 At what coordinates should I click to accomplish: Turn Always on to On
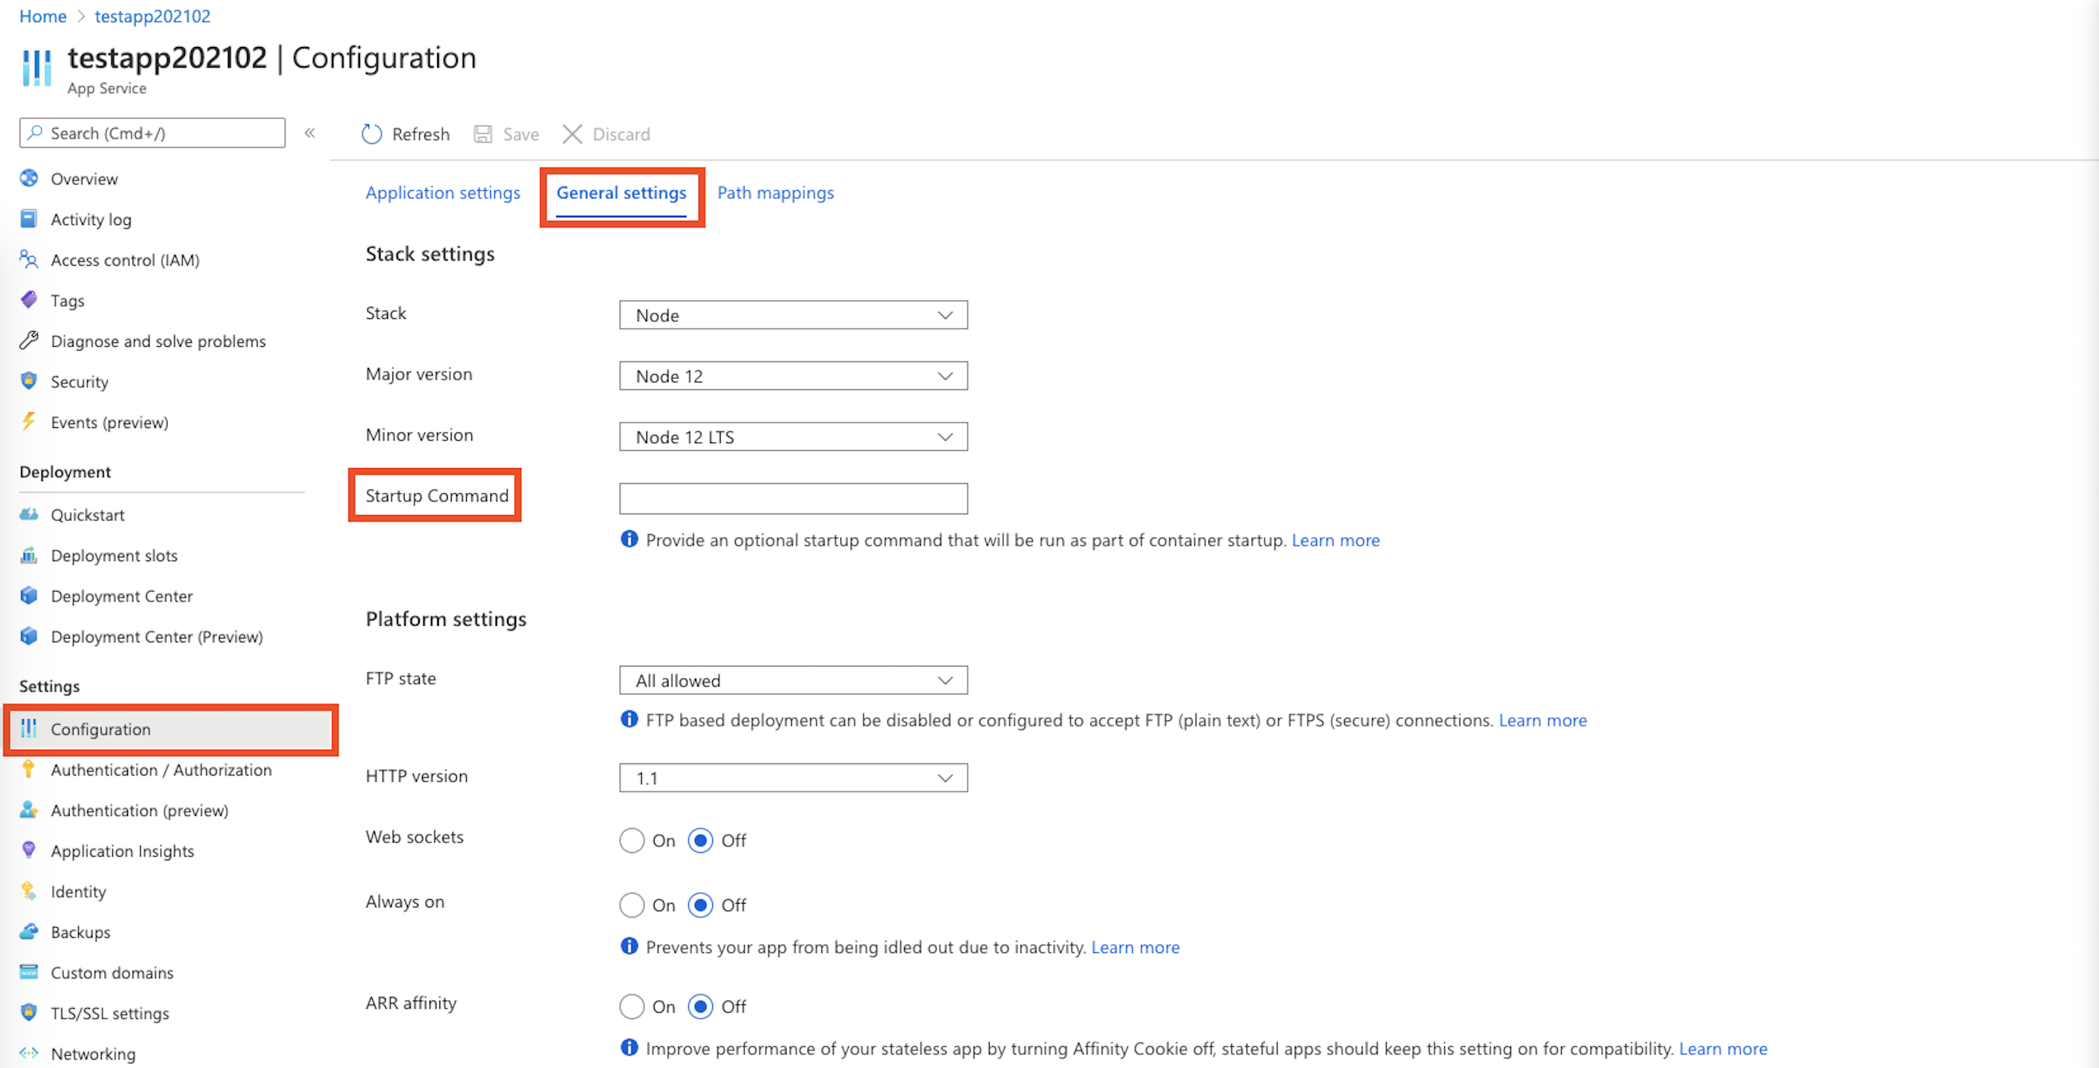coord(631,905)
